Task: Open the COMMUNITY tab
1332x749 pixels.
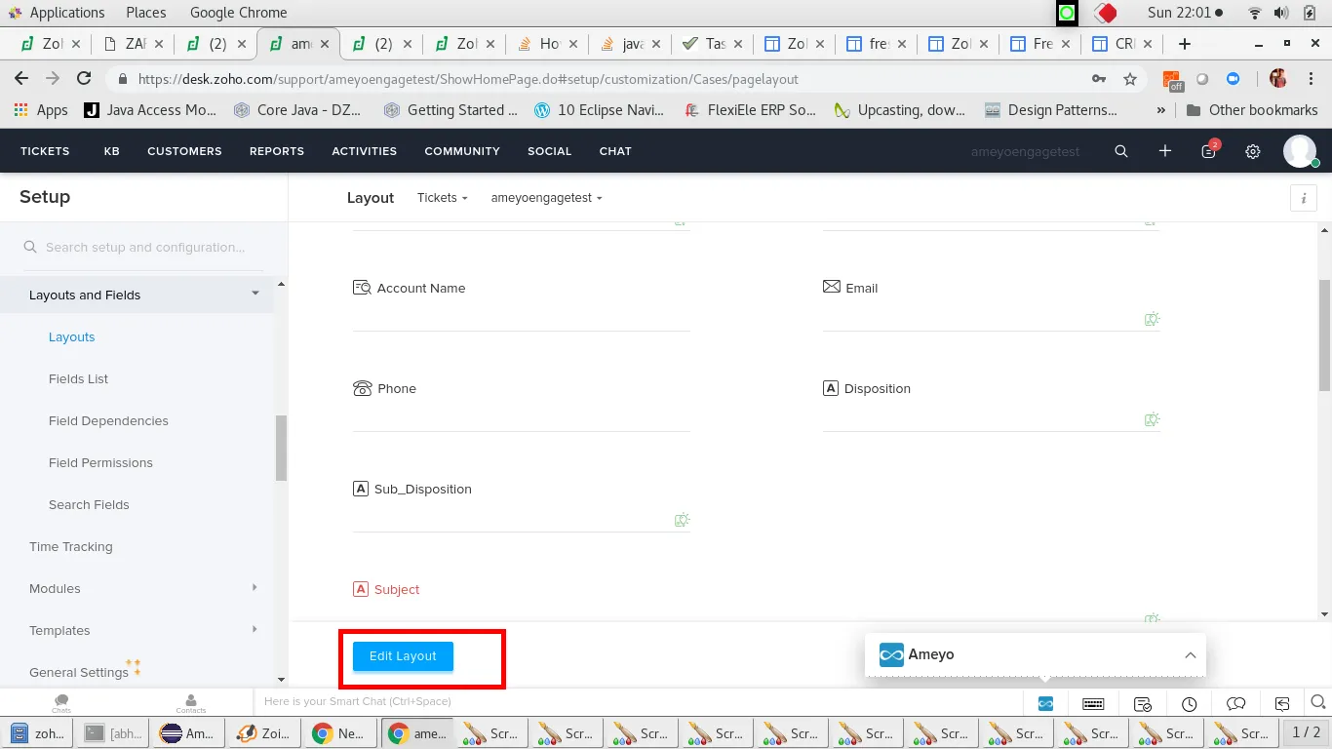Action: (x=462, y=151)
